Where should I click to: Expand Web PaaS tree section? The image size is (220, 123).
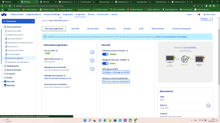coord(2,85)
